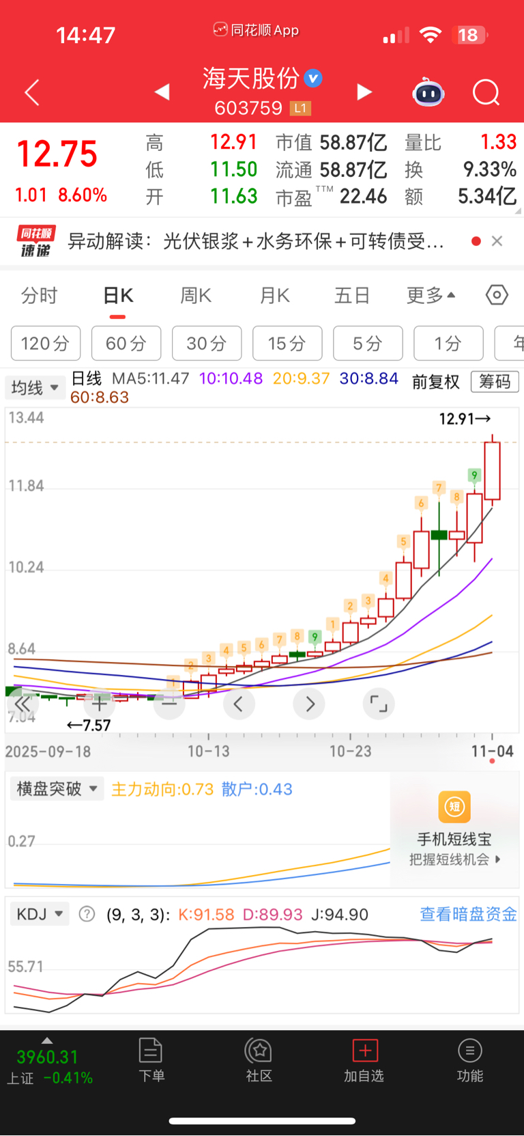Viewport: 524px width, 1136px height.
Task: Tap the 同花顺 App return pill
Action: pos(256,30)
